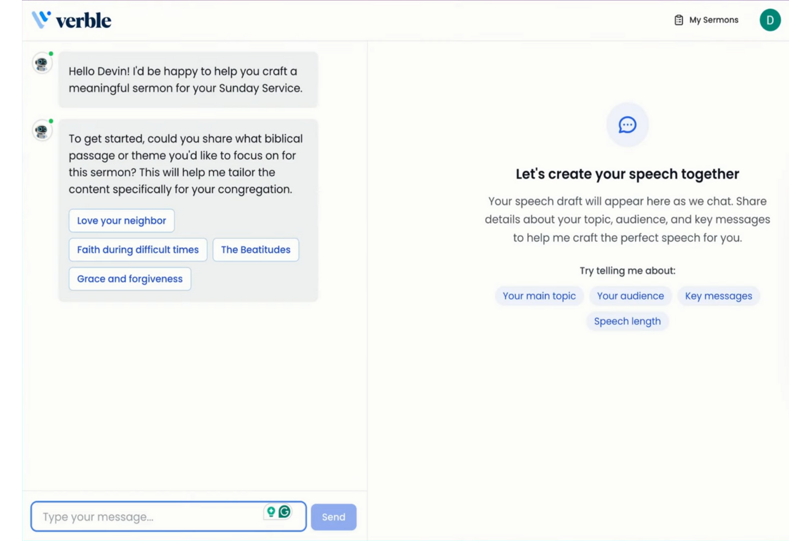811x541 pixels.
Task: Click the Speech length chip
Action: pos(627,321)
